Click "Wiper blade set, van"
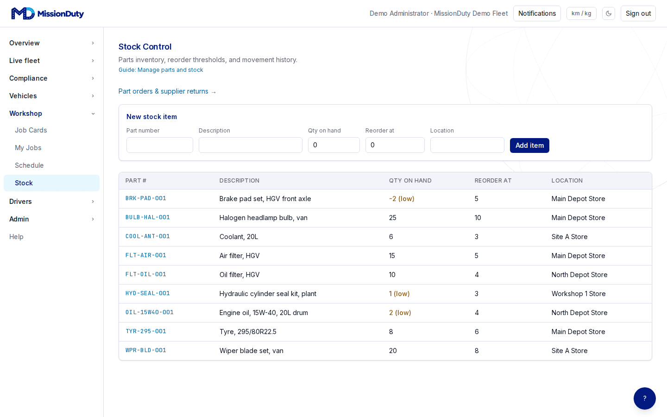Viewport: 667px width, 417px height. click(x=252, y=351)
